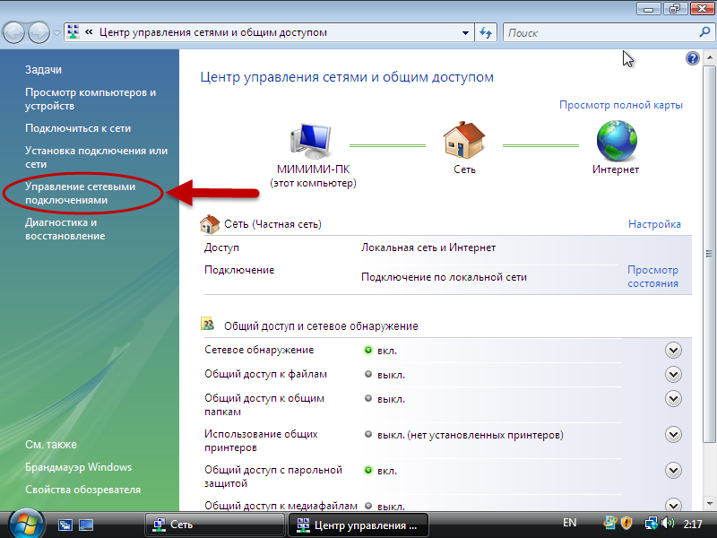Click the МИМИМИ-ПК computer icon
The height and width of the screenshot is (538, 717).
(311, 141)
